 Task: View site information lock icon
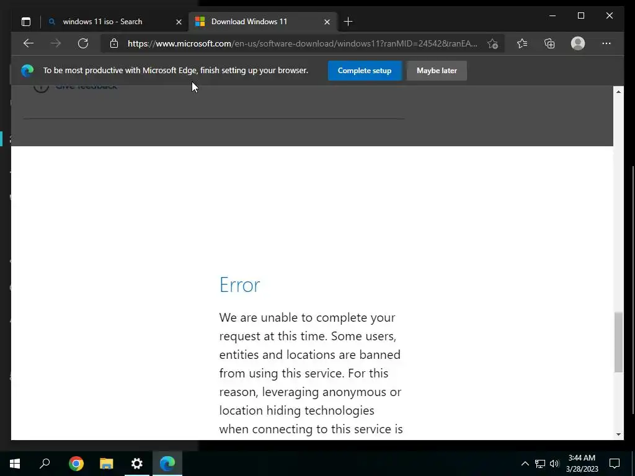[x=114, y=43]
